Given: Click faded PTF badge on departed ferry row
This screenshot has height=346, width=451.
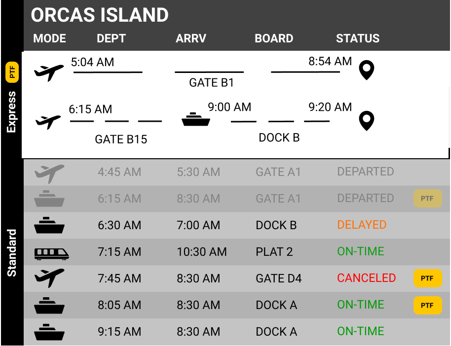Looking at the screenshot, I should tap(427, 199).
